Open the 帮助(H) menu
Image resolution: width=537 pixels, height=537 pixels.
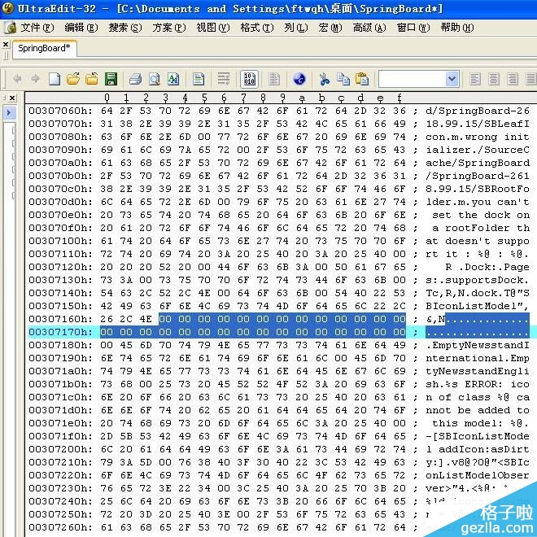click(x=457, y=28)
